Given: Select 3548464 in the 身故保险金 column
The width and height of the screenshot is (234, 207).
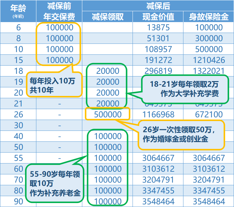Looking at the screenshot, I should pos(209,201).
